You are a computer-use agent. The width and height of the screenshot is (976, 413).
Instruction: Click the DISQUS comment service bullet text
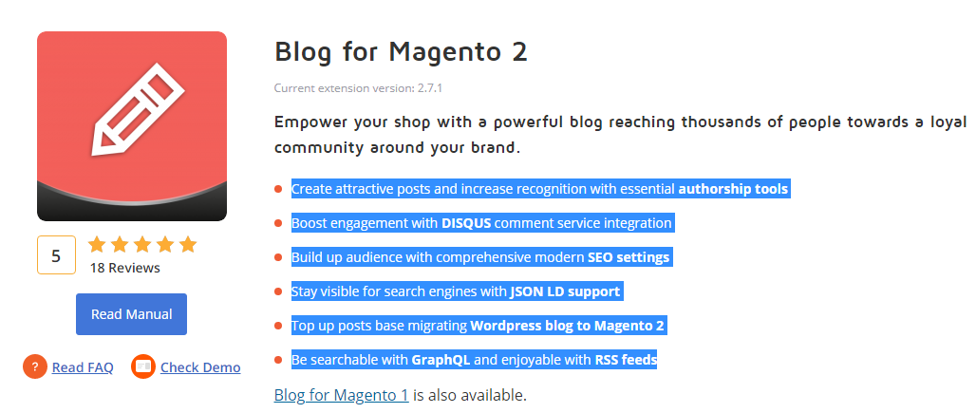coord(481,223)
